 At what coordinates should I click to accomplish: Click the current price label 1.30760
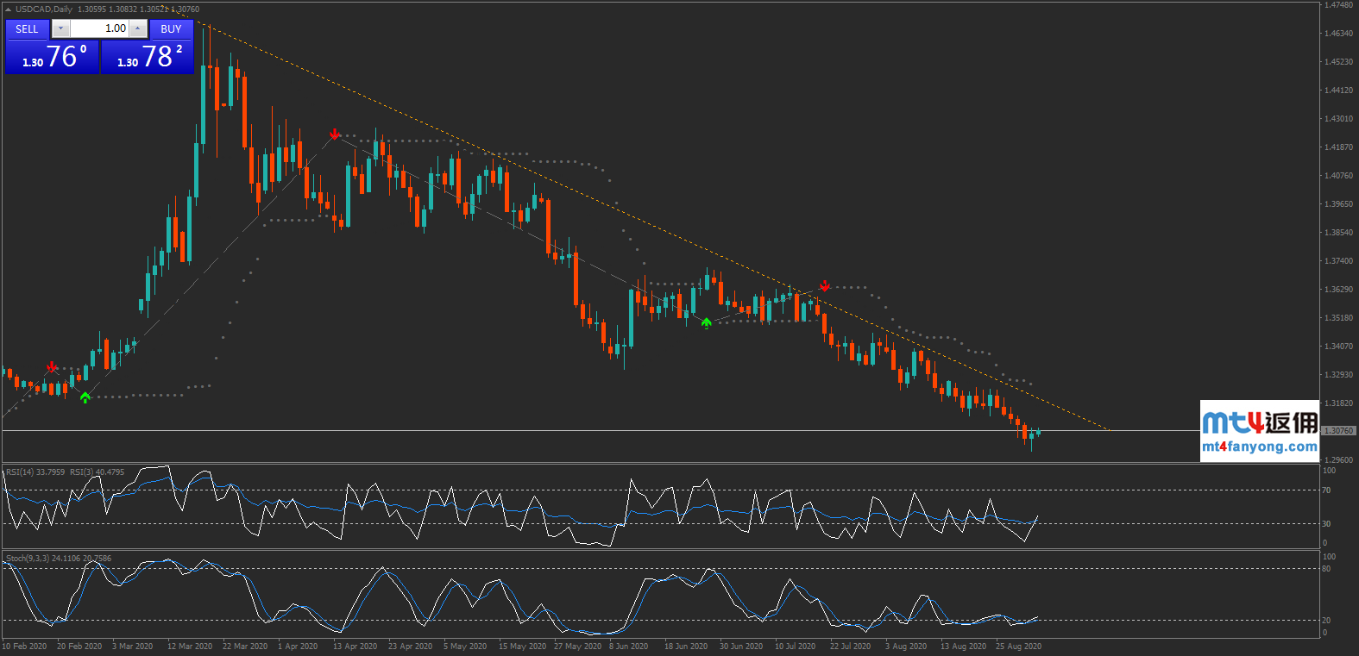(1337, 430)
